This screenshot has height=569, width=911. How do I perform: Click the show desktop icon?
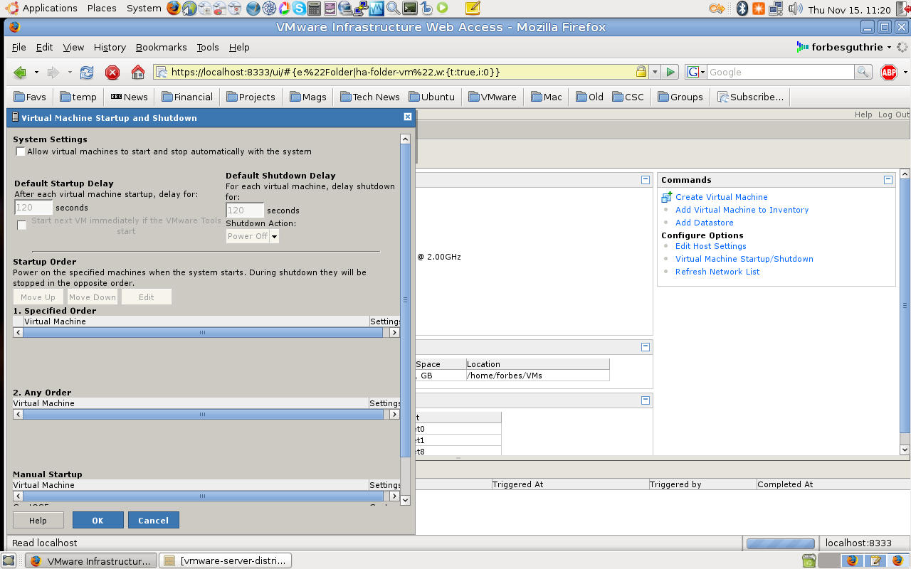click(8, 560)
